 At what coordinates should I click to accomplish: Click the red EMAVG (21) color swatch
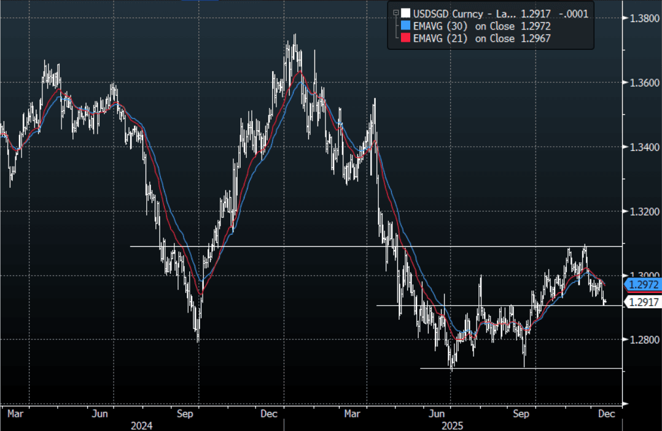click(405, 39)
